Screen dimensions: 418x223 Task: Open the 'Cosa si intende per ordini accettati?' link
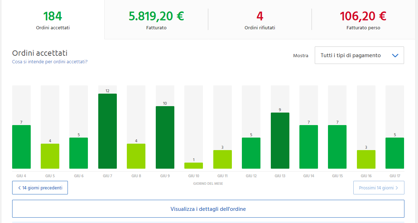point(50,61)
